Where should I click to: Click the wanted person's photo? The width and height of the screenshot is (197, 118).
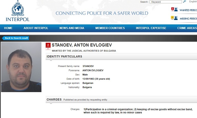pos(21,67)
